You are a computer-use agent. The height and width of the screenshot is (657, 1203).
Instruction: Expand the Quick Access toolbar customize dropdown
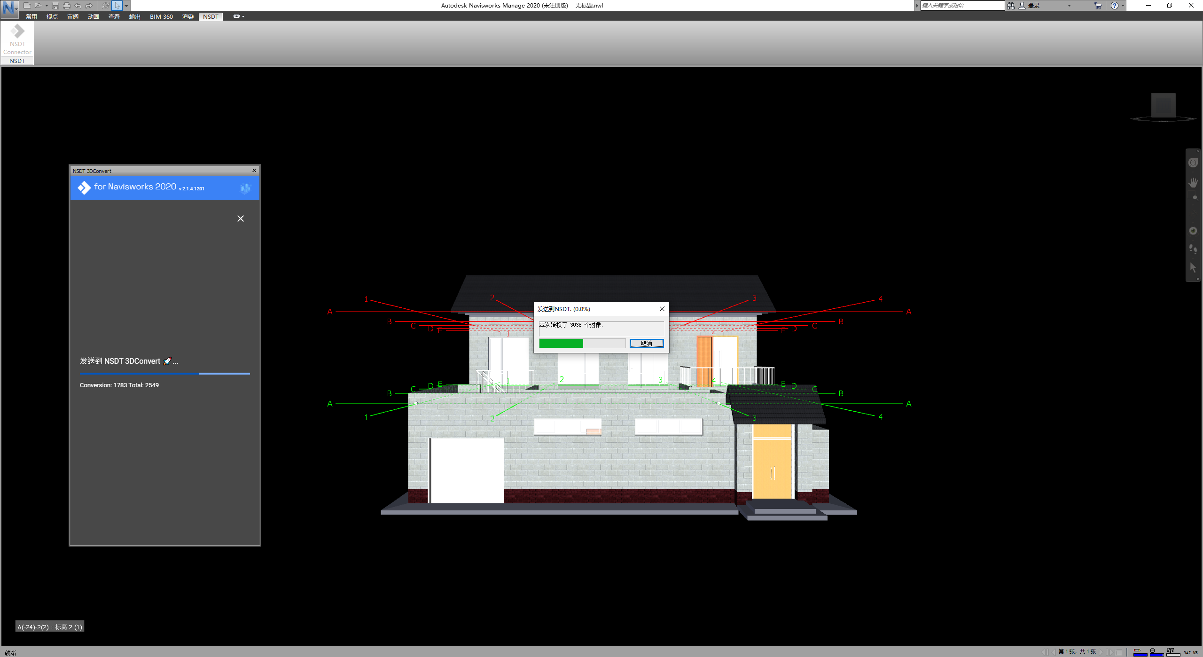click(x=126, y=6)
